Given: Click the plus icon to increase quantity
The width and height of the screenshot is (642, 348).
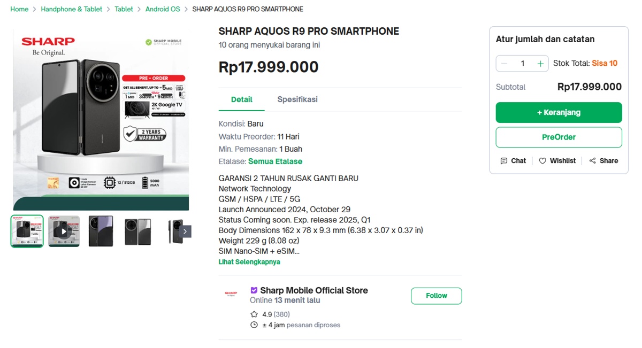Looking at the screenshot, I should 540,63.
